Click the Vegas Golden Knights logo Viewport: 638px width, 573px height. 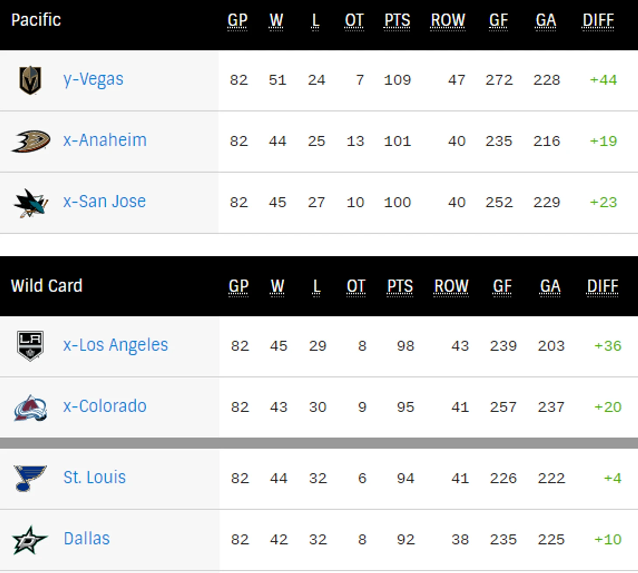pyautogui.click(x=30, y=80)
